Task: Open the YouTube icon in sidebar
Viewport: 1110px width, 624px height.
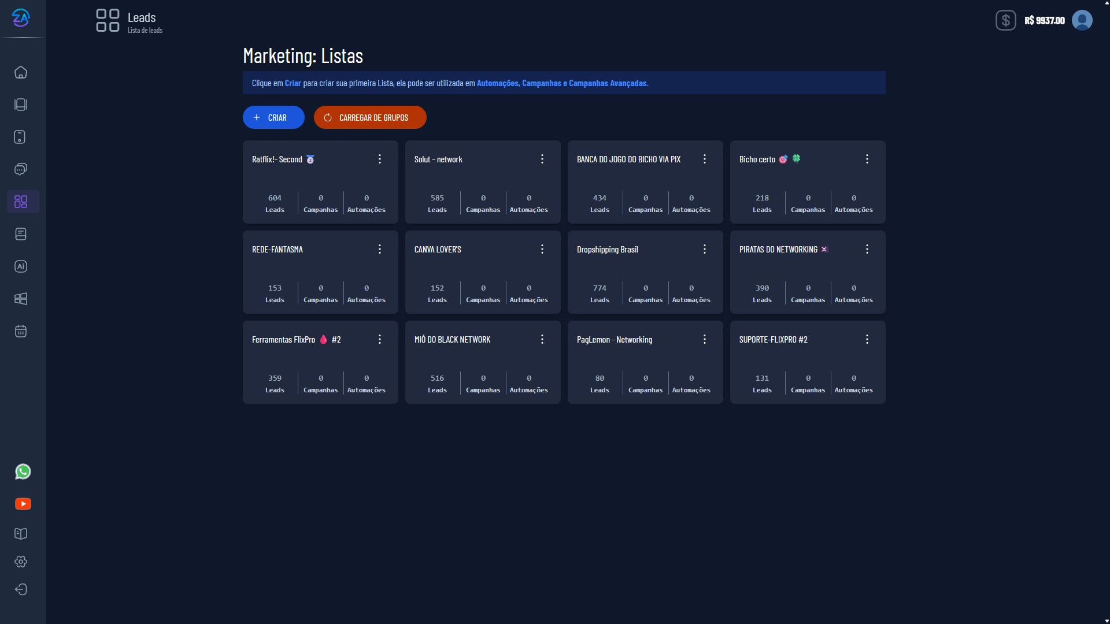Action: tap(23, 504)
